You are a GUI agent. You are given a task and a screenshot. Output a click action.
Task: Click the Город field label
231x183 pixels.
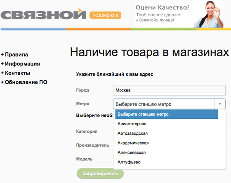tap(82, 90)
